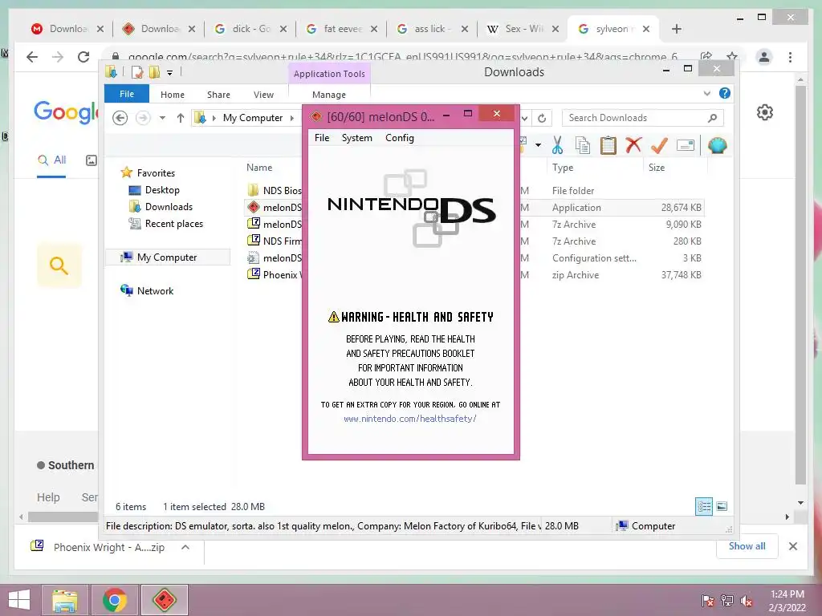Click the Explorer help question mark
Viewport: 822px width, 616px height.
(x=725, y=93)
